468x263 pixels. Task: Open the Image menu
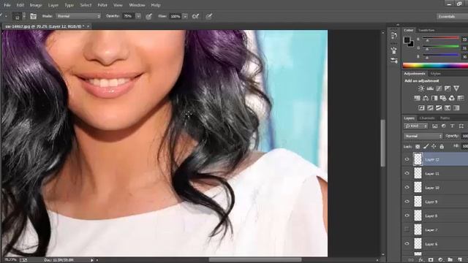[x=36, y=5]
